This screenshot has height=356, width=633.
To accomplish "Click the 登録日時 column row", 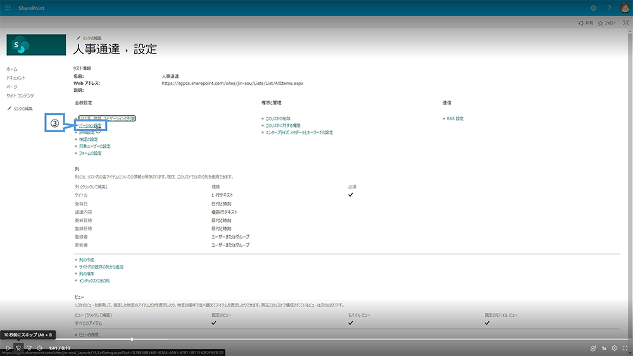I will 83,228.
